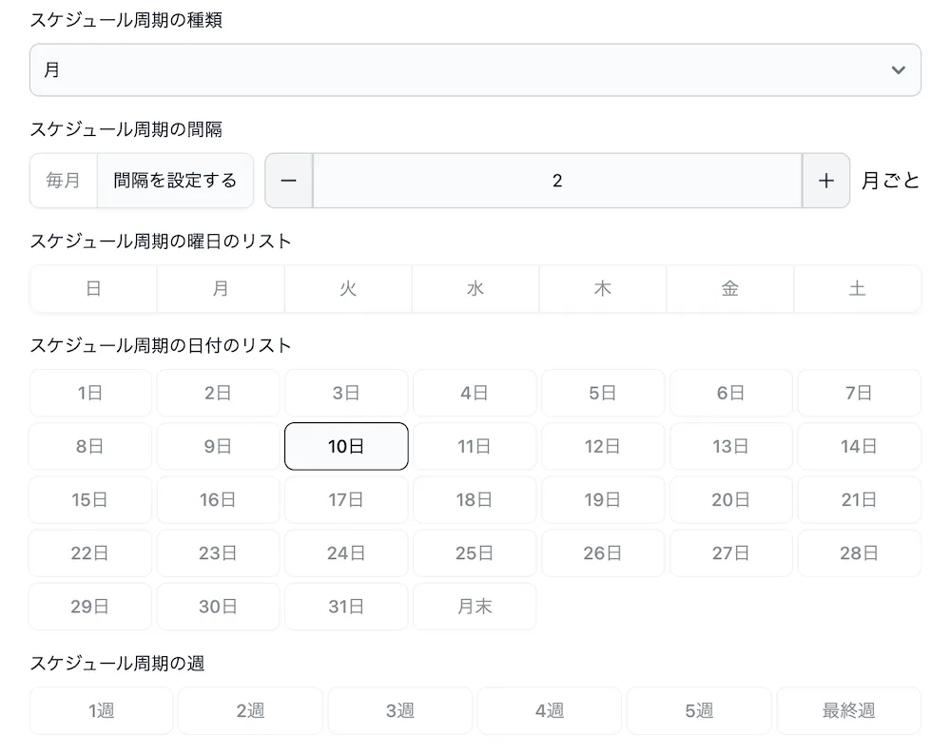Select the 毎月 option
This screenshot has width=951, height=754.
(63, 181)
